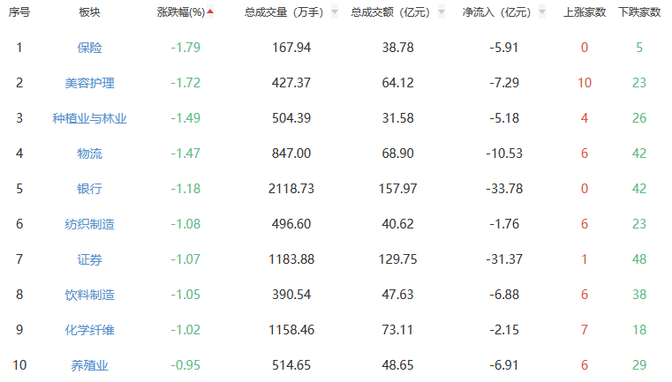Open the 种植业与林业 sector link
672x382 pixels.
pos(89,118)
